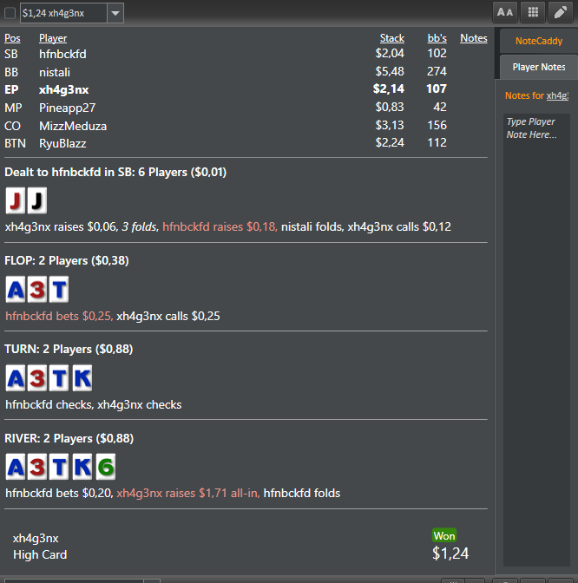Image resolution: width=578 pixels, height=583 pixels.
Task: Toggle the checkbox beside the hand selector
Action: [10, 13]
